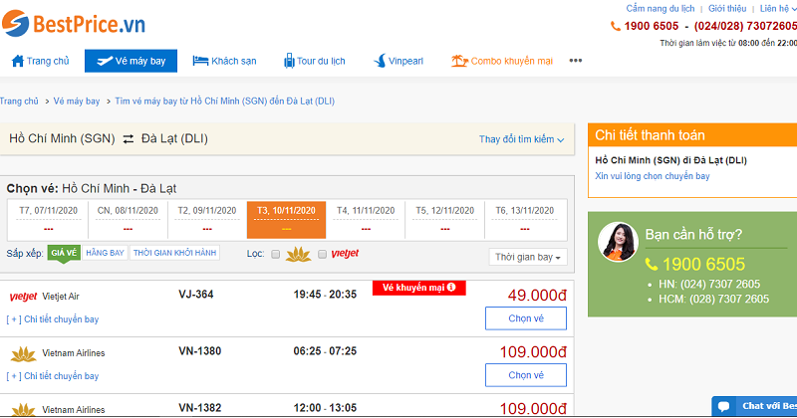Select date T4, 11/11/2020

pyautogui.click(x=366, y=219)
